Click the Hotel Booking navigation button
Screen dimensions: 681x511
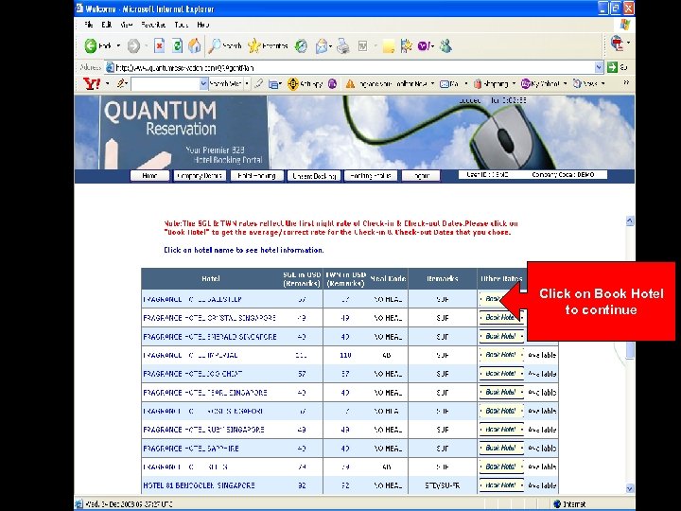pos(256,176)
